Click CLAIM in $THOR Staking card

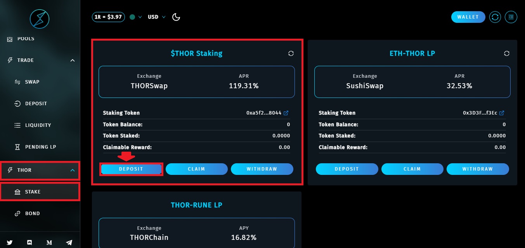196,169
